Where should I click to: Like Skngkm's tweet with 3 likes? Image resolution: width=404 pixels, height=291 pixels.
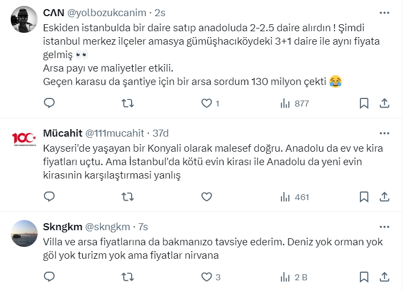(x=206, y=278)
